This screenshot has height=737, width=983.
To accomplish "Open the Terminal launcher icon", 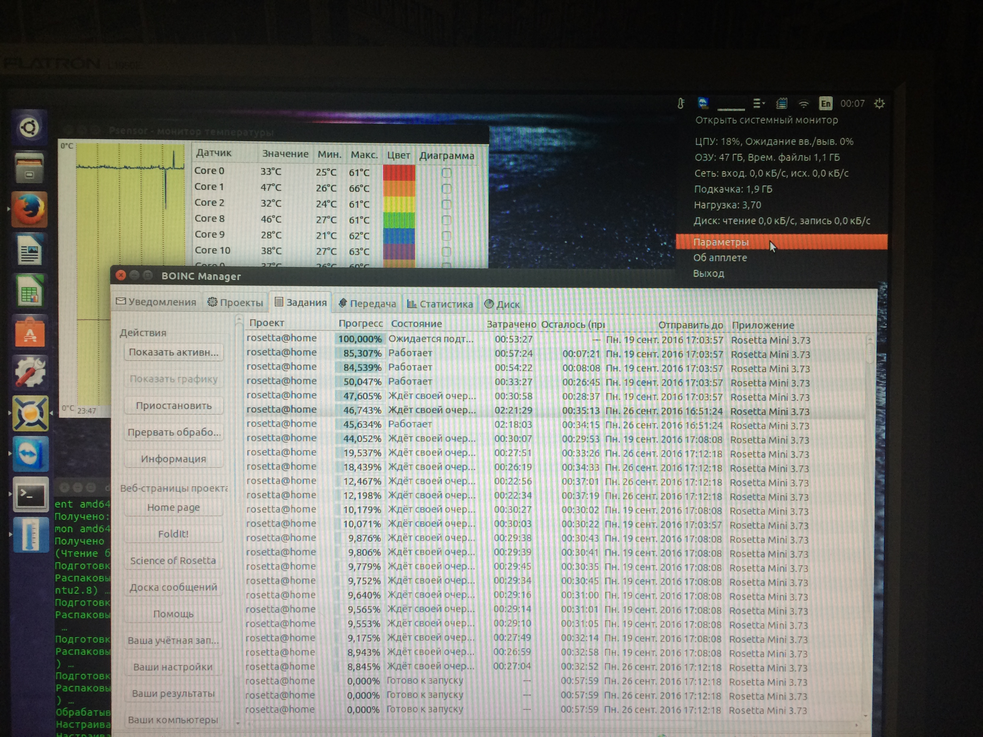I will [x=30, y=495].
